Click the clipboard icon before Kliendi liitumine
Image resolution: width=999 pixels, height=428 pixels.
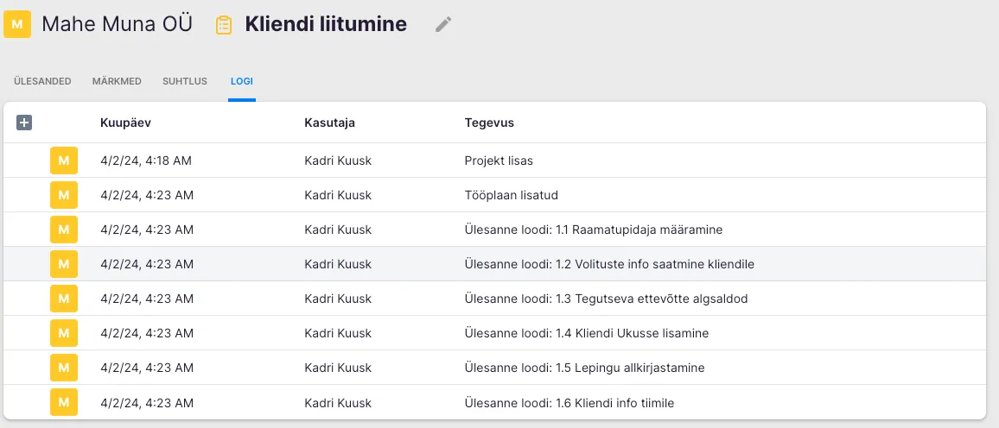[224, 25]
